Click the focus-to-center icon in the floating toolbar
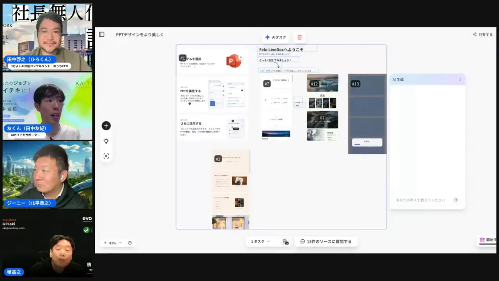The width and height of the screenshot is (499, 281). pos(106,156)
